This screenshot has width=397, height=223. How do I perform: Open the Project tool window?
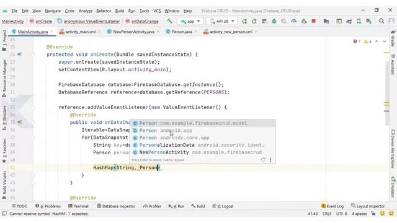point(4,40)
